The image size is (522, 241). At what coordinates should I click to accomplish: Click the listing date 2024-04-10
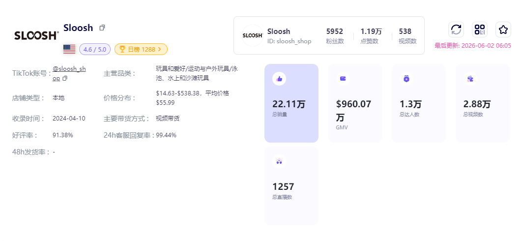pos(69,119)
